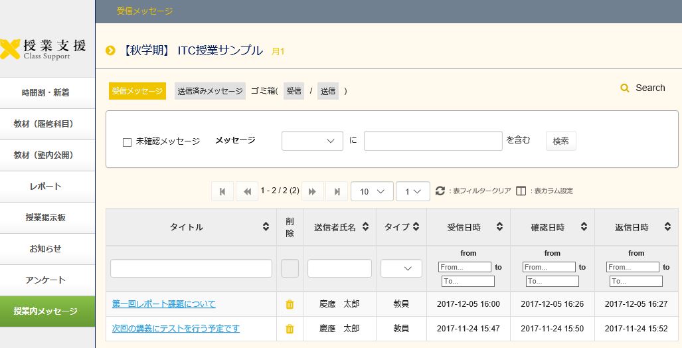The height and width of the screenshot is (348, 682).
Task: Open the 第一回レポート課題について message link
Action: point(163,304)
